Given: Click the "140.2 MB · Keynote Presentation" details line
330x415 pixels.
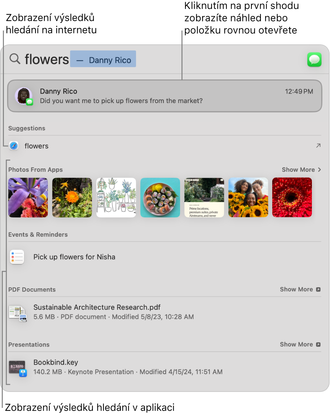Looking at the screenshot, I should tap(128, 372).
